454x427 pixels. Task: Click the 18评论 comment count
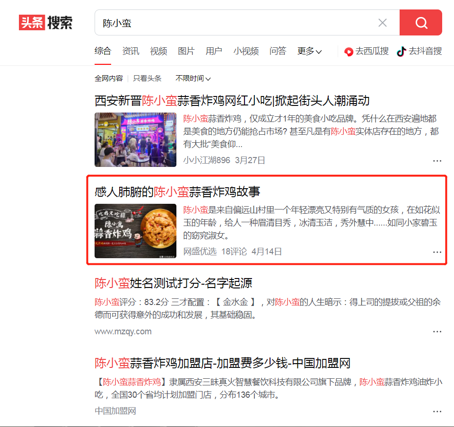(x=234, y=251)
